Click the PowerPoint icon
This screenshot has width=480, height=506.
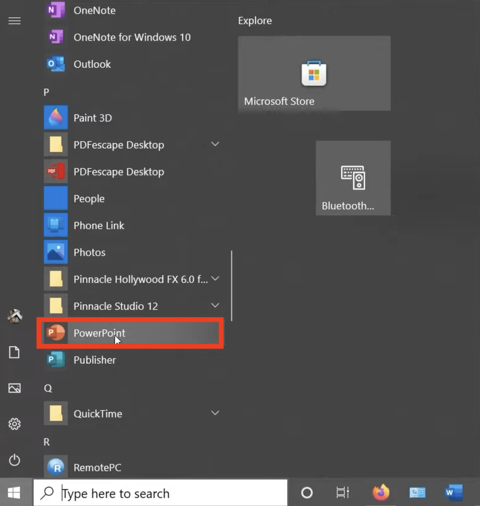[56, 333]
